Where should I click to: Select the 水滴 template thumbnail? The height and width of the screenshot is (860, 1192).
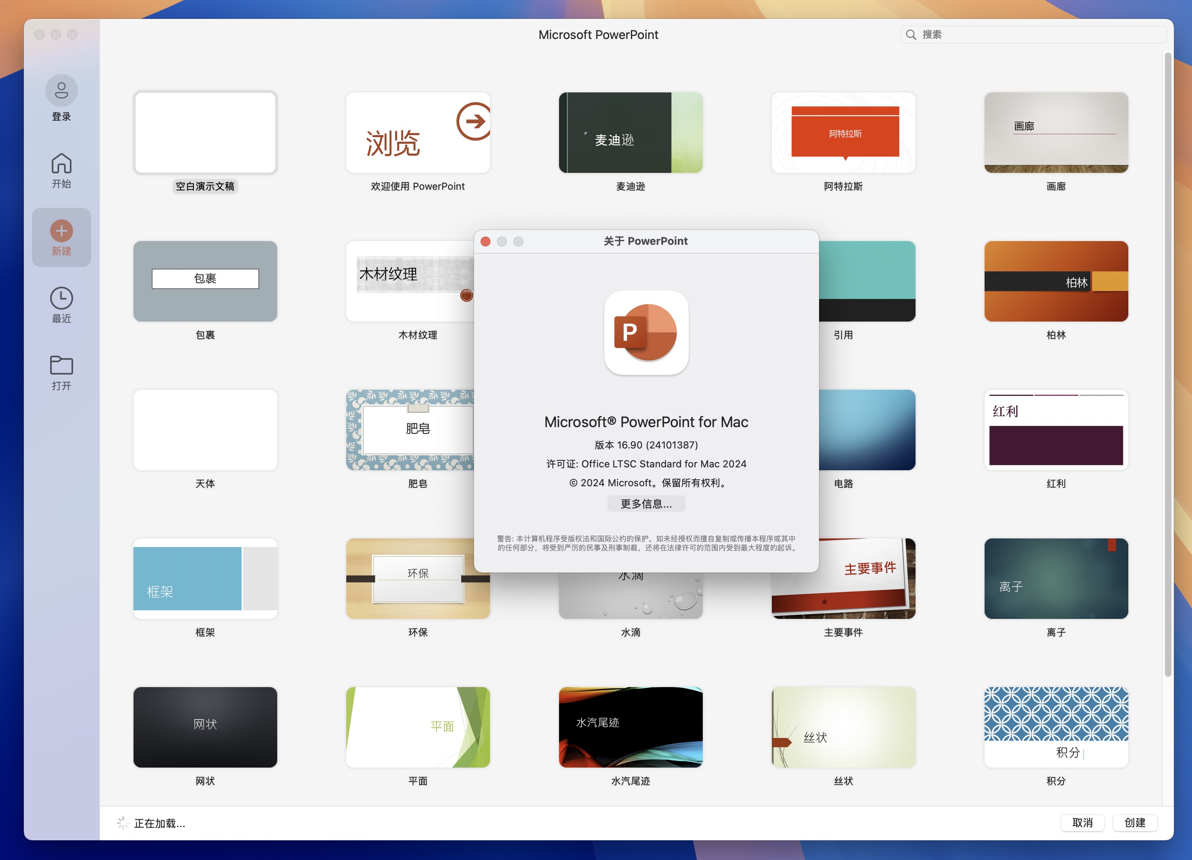point(631,596)
